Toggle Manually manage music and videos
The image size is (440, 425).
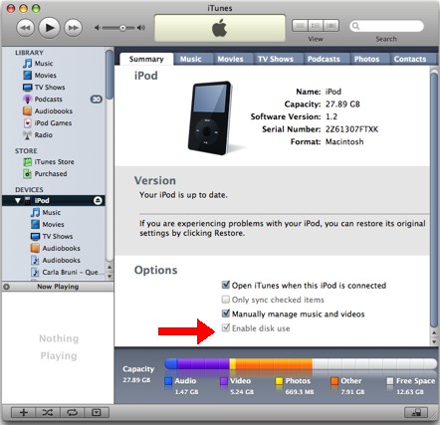(226, 314)
